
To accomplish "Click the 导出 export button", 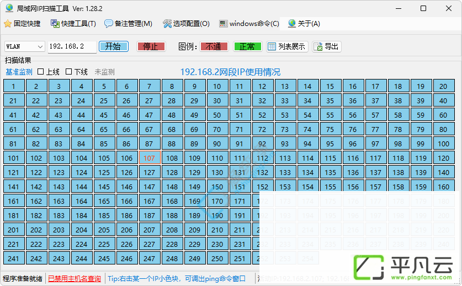I will (327, 46).
